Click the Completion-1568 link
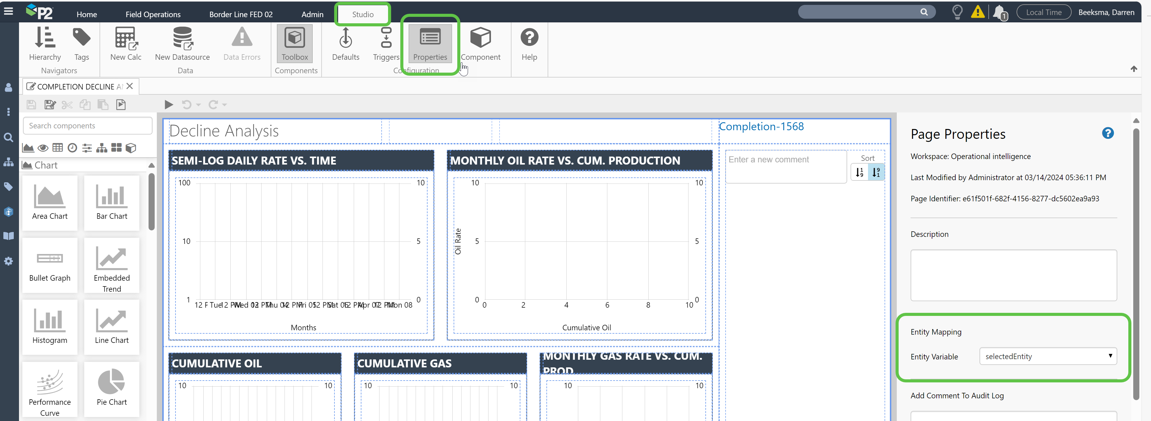The height and width of the screenshot is (421, 1151). pos(761,127)
